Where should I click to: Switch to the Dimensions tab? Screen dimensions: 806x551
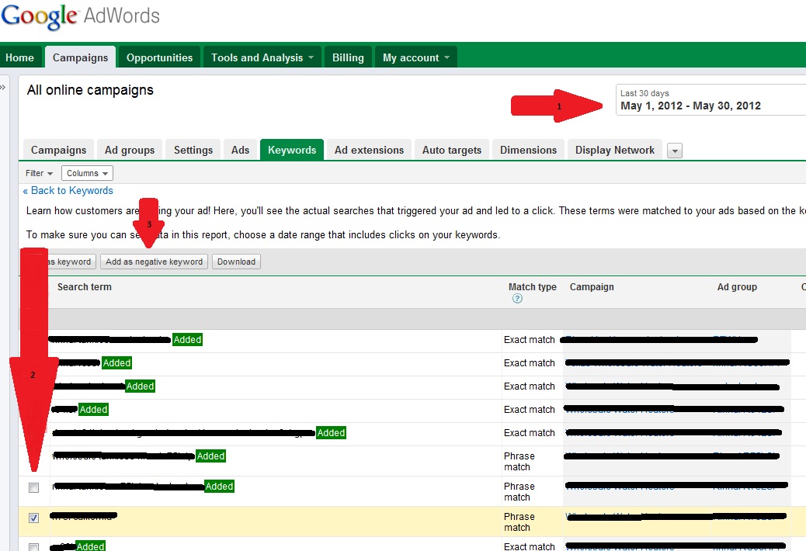coord(529,150)
